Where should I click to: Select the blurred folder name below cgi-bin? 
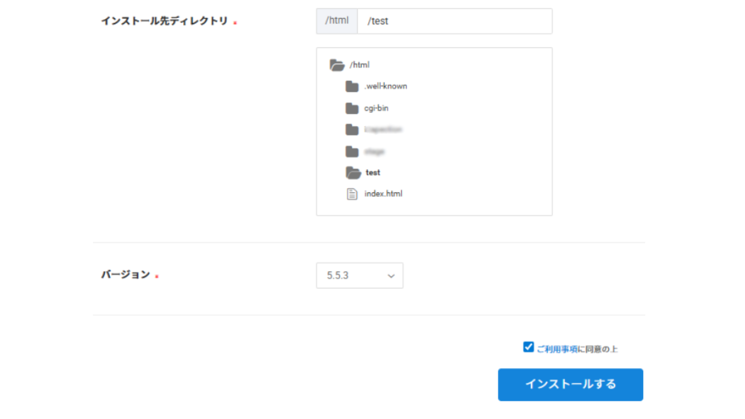(x=383, y=130)
